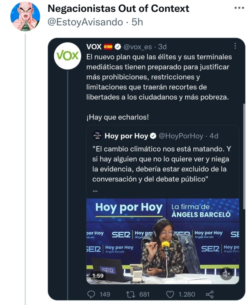Viewport: 250px width, 305px height.
Task: Open the 5h timestamp of the tweet
Action: 137,22
